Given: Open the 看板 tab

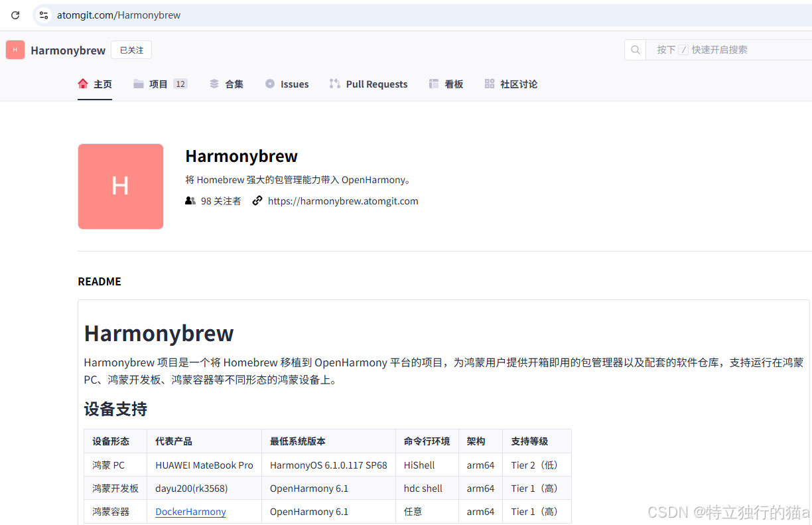Looking at the screenshot, I should (x=446, y=84).
